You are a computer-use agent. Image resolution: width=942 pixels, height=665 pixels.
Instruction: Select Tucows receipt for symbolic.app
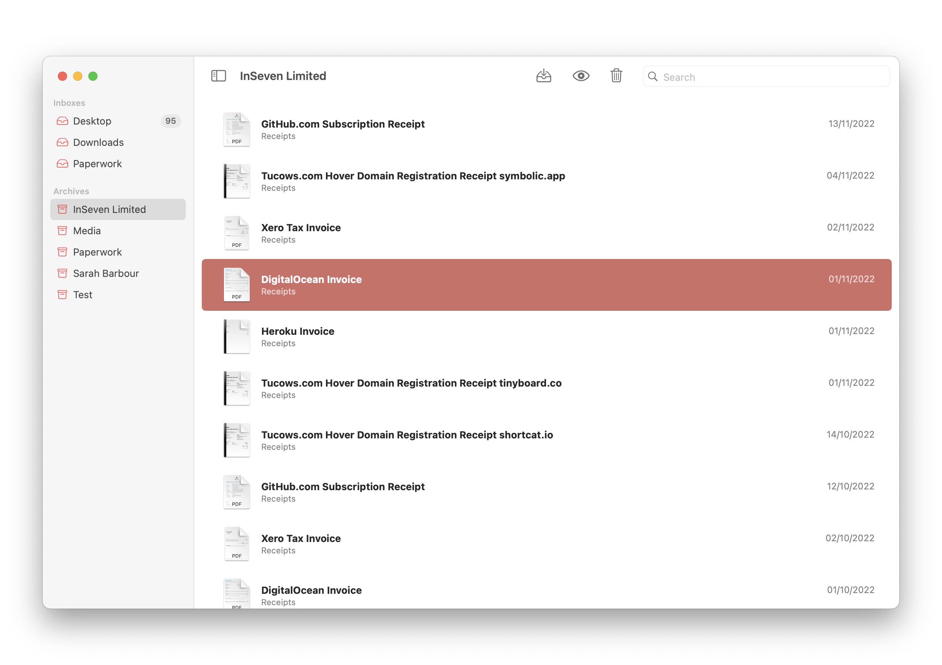click(546, 181)
